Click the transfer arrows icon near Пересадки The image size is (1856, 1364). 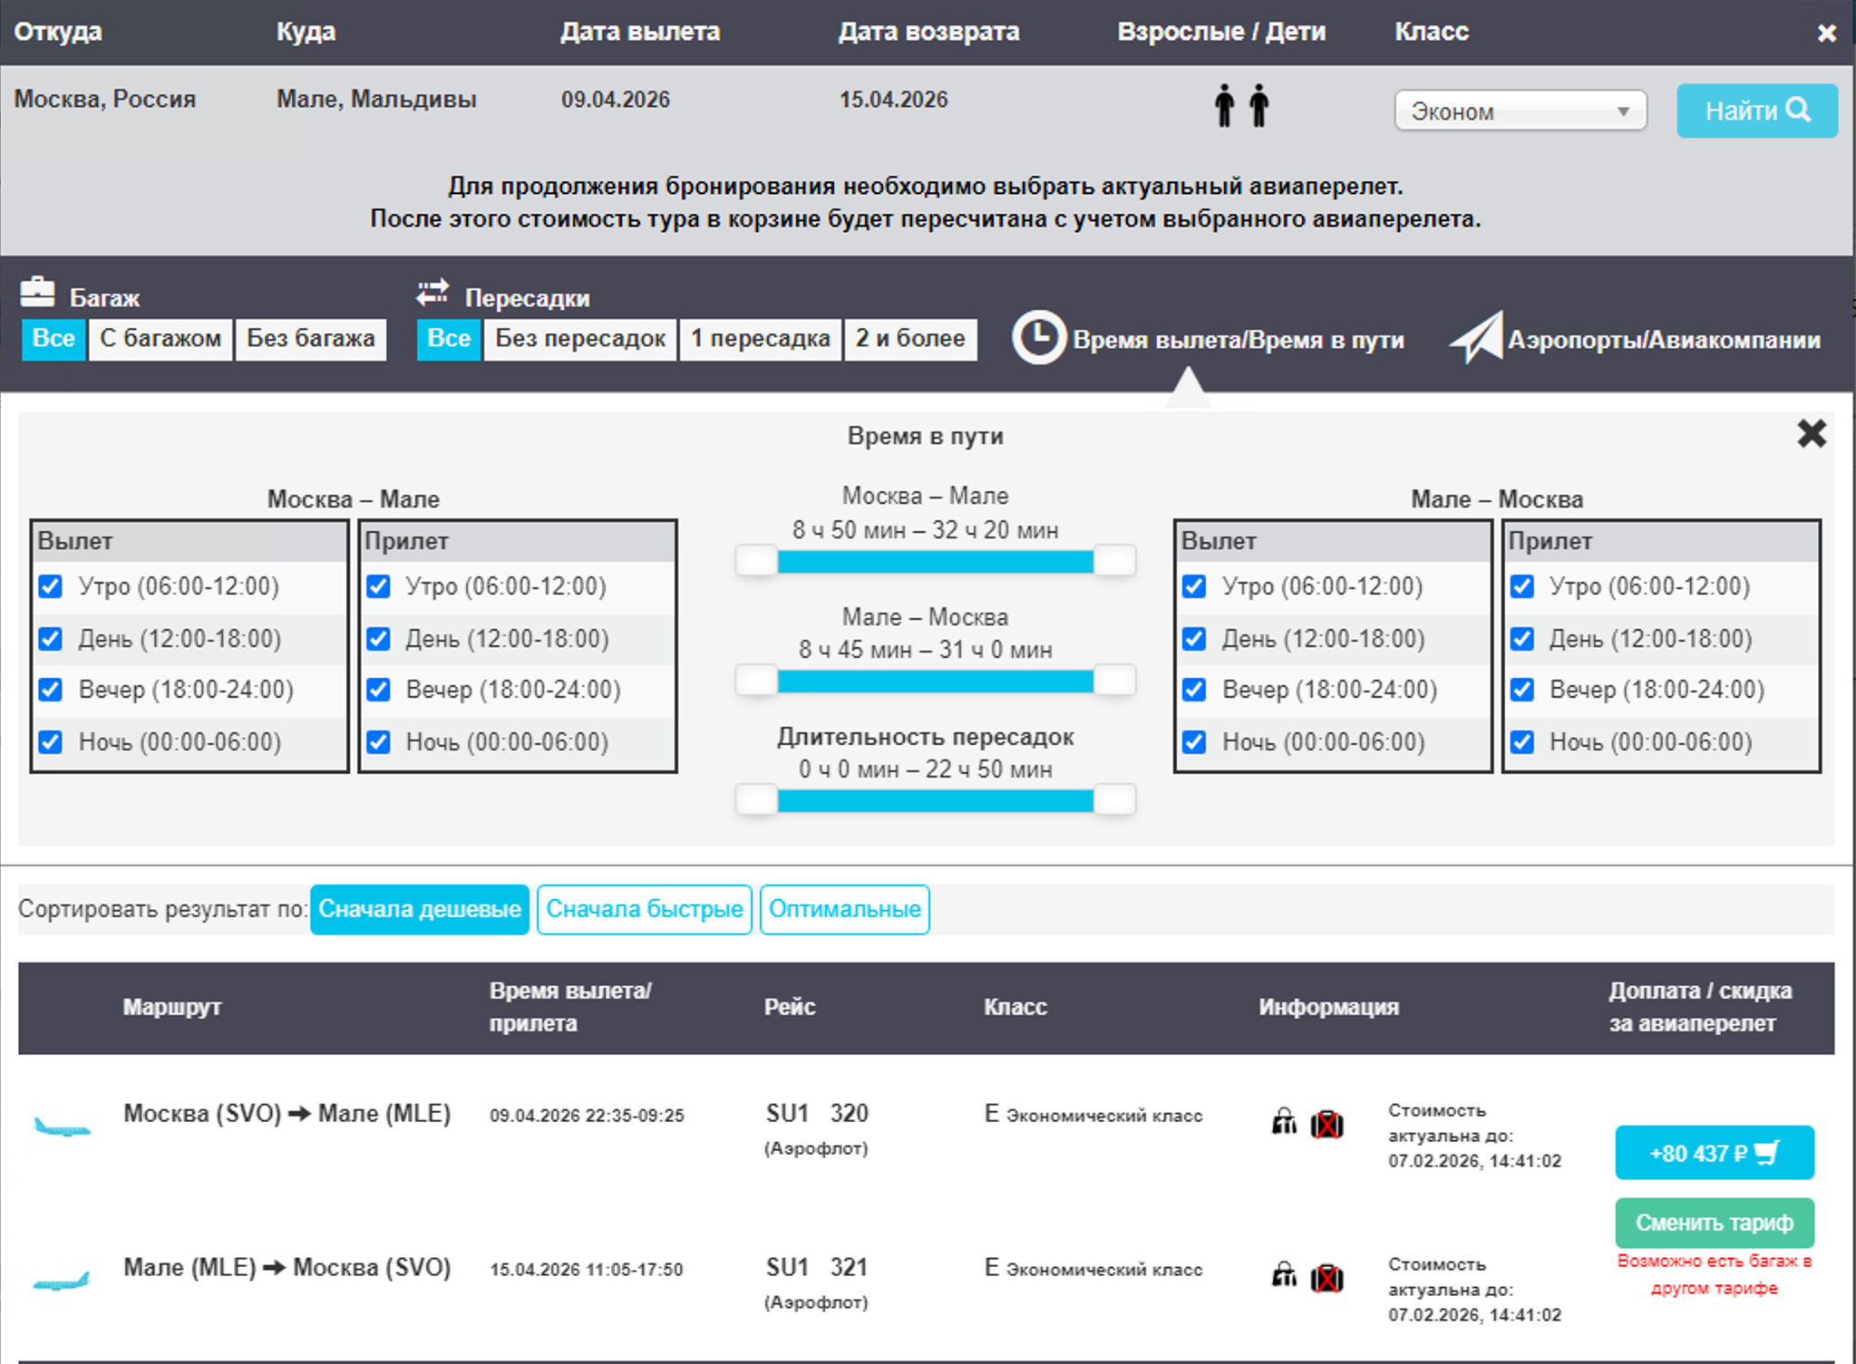(x=432, y=293)
